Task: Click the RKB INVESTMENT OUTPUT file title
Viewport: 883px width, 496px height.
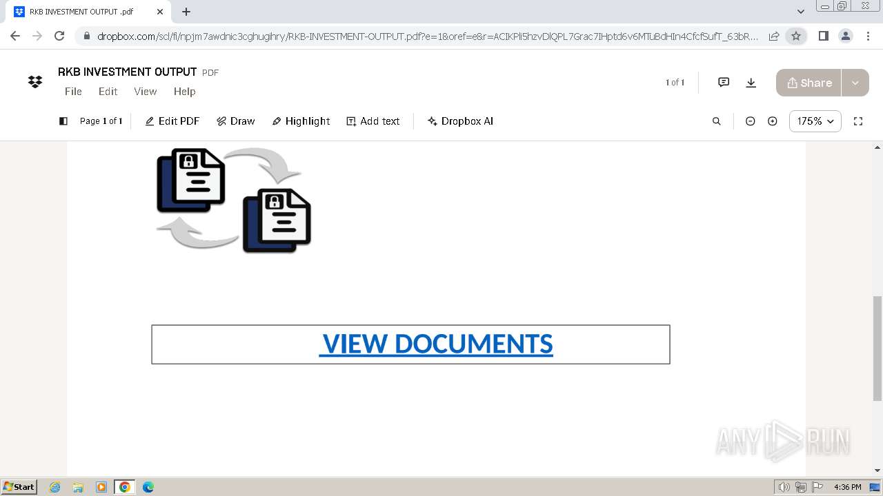Action: [128, 72]
